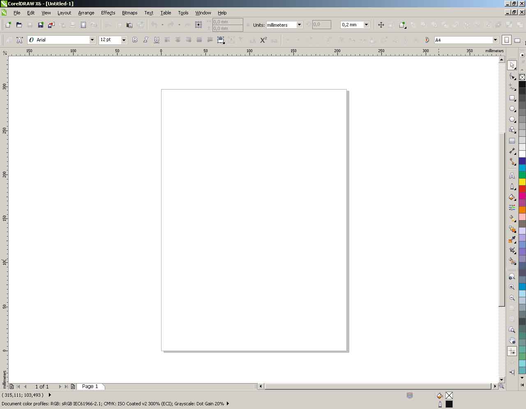Open the A4 page size dropdown
526x409 pixels.
coord(495,40)
